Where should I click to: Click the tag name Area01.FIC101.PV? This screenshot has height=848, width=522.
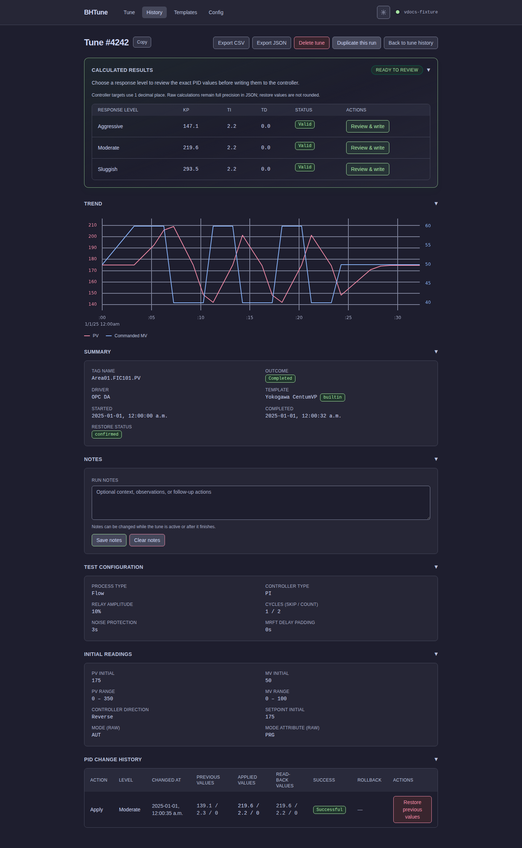(x=116, y=378)
